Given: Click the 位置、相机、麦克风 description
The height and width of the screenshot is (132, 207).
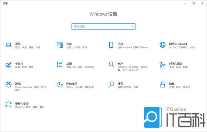Looking at the screenshot, I should (179, 87).
